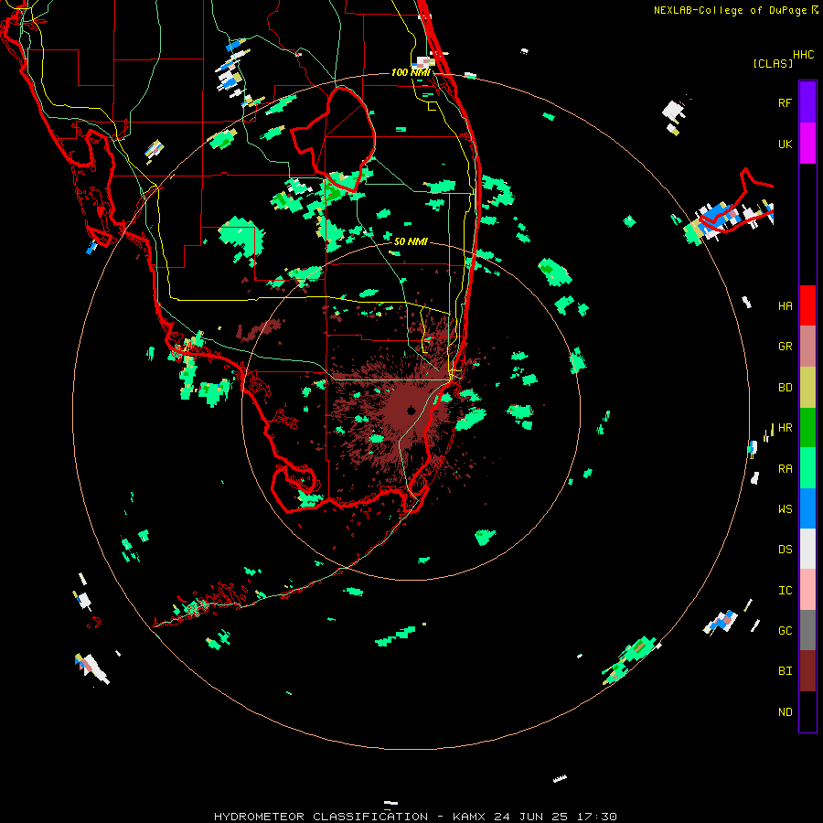Click the BI legend label
Viewport: 823px width, 823px height.
click(x=785, y=671)
